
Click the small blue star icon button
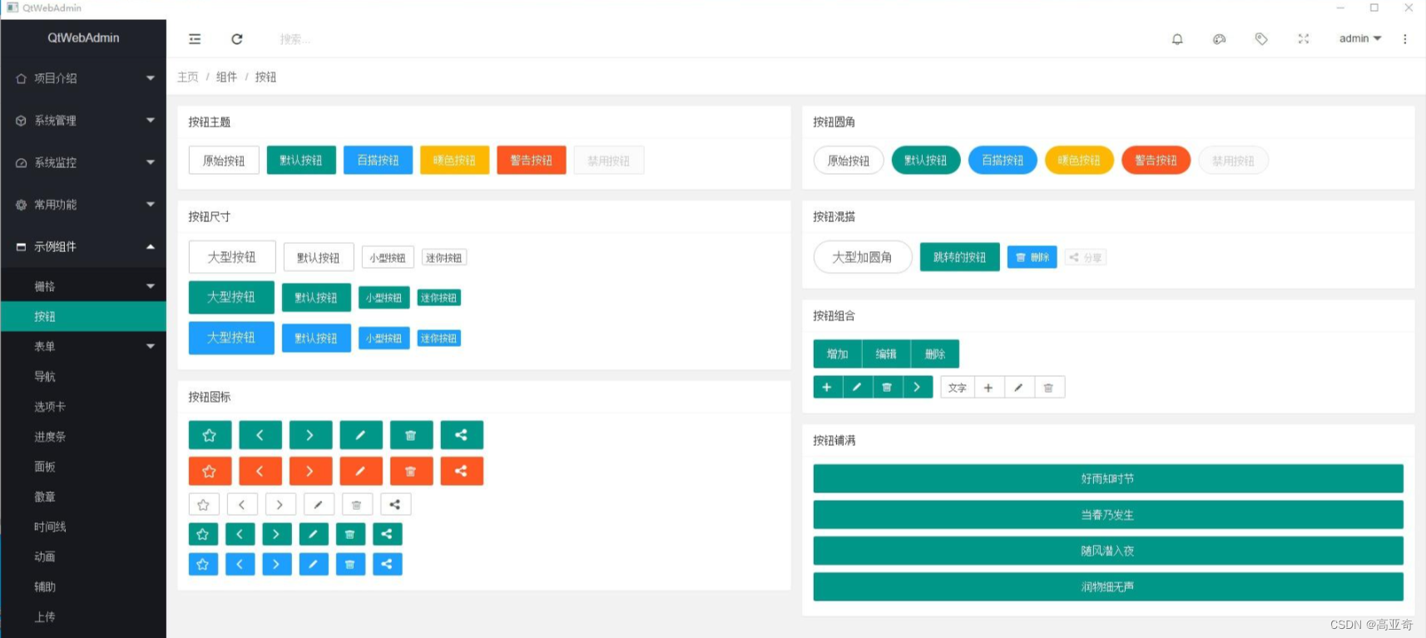pos(203,564)
